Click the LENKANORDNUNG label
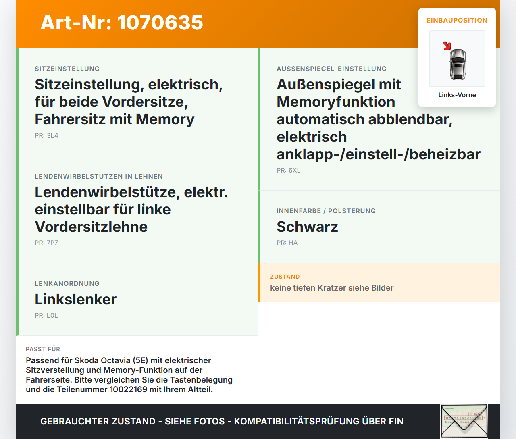This screenshot has height=439, width=516. click(67, 283)
